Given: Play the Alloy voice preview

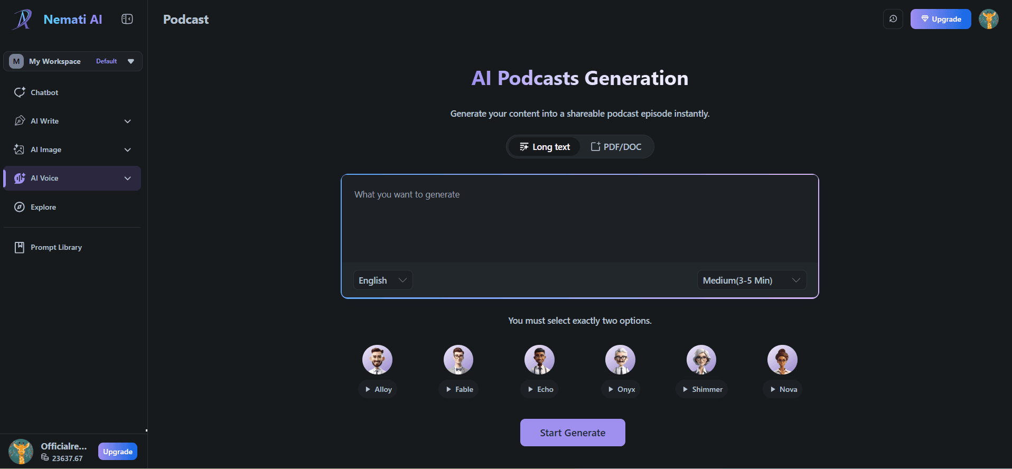Looking at the screenshot, I should pos(378,389).
